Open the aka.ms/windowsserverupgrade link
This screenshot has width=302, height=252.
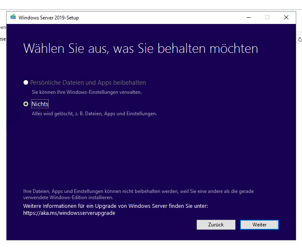coord(69,213)
